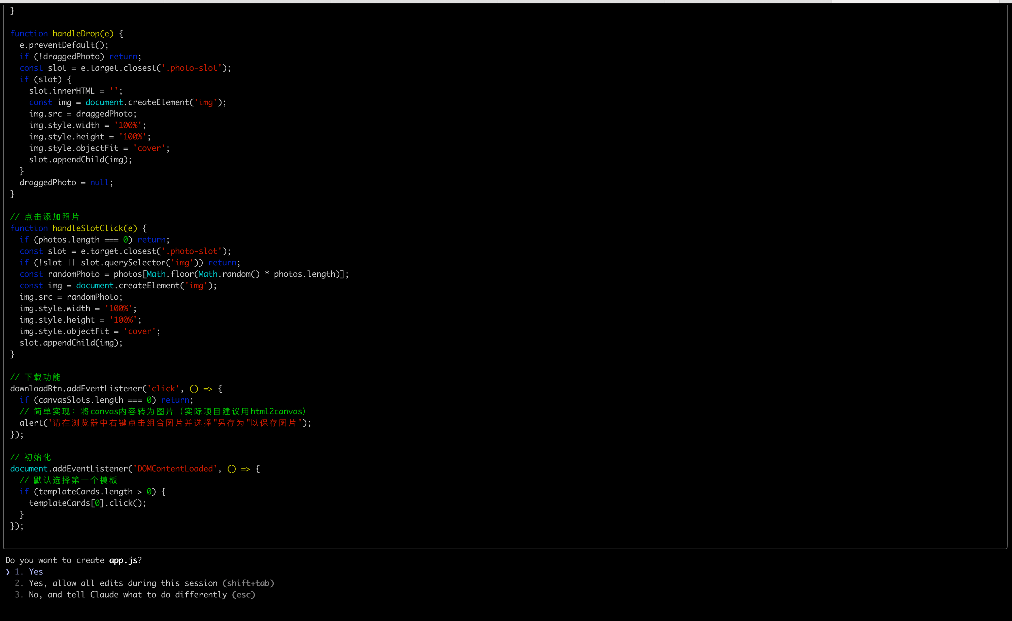1012x621 pixels.
Task: Click the green '// 初始化' comment
Action: click(31, 457)
